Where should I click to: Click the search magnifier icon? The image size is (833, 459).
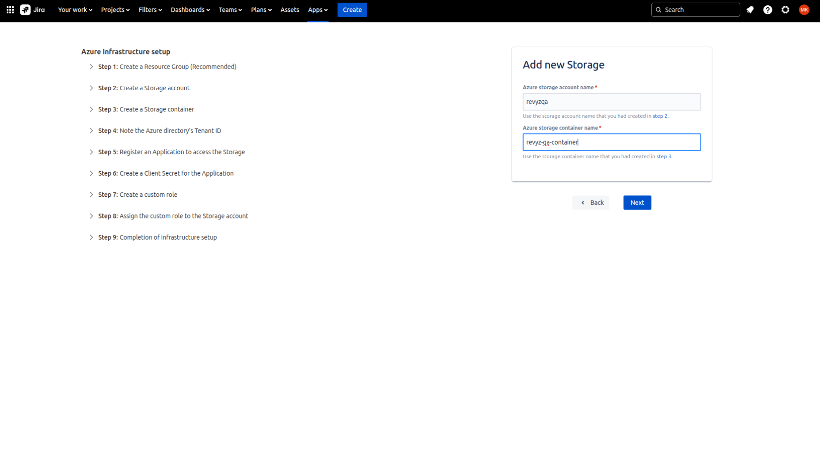point(658,9)
